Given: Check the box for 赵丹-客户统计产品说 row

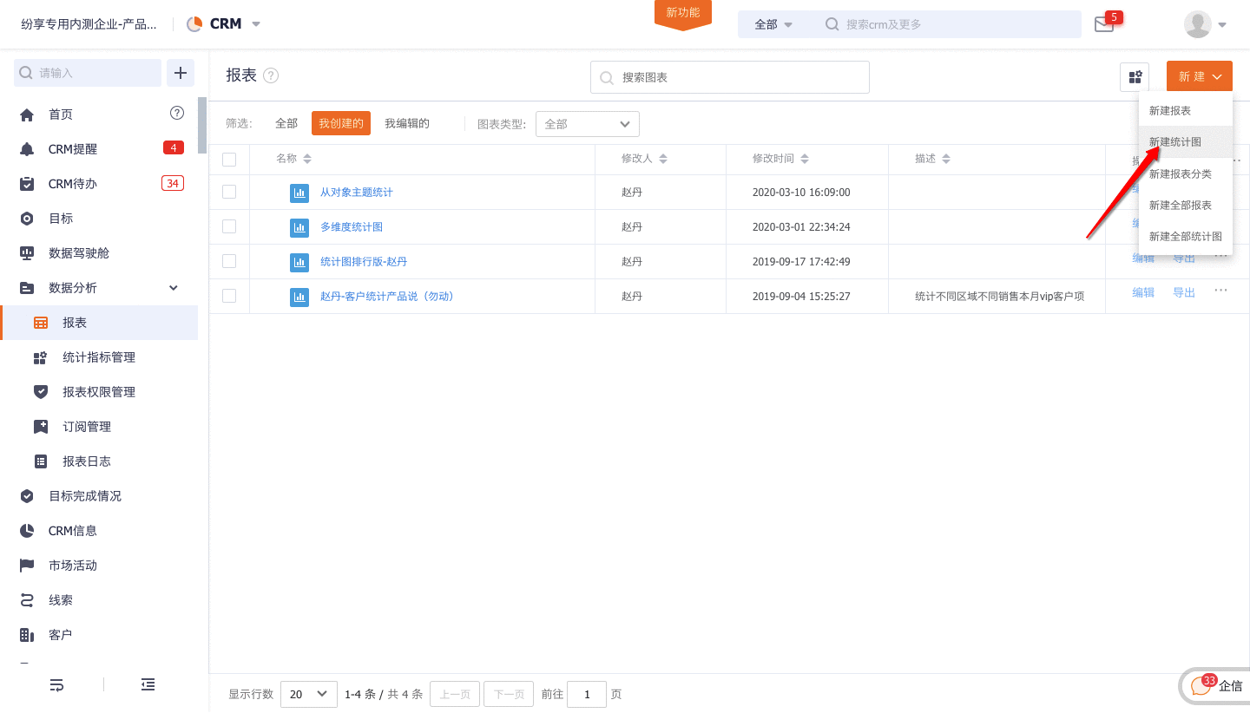Looking at the screenshot, I should tap(229, 296).
